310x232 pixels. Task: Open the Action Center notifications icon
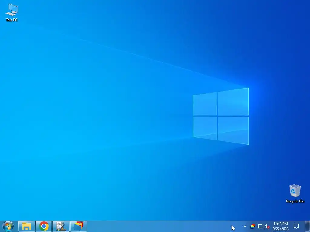296,226
